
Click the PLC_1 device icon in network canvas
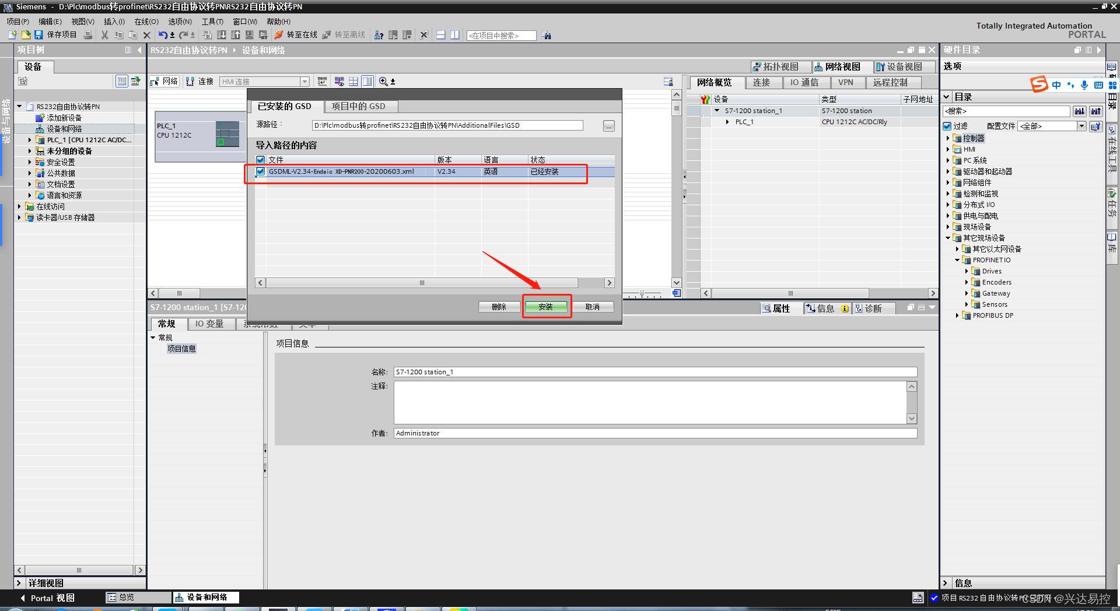[228, 134]
